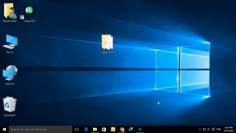Open the Windows Start menu
Image resolution: width=236 pixels, height=133 pixels.
point(4,129)
